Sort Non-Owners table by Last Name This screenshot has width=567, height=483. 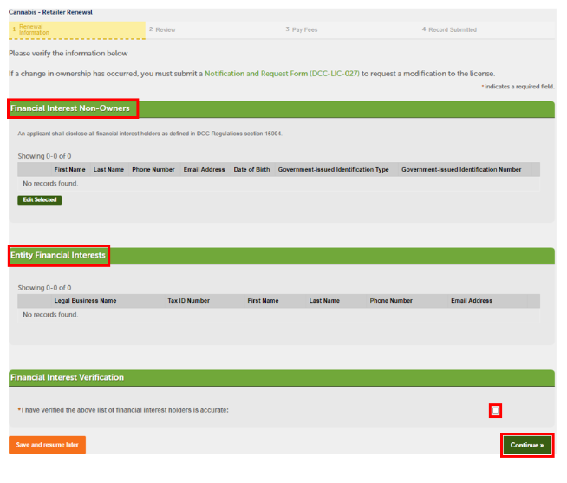tap(108, 170)
